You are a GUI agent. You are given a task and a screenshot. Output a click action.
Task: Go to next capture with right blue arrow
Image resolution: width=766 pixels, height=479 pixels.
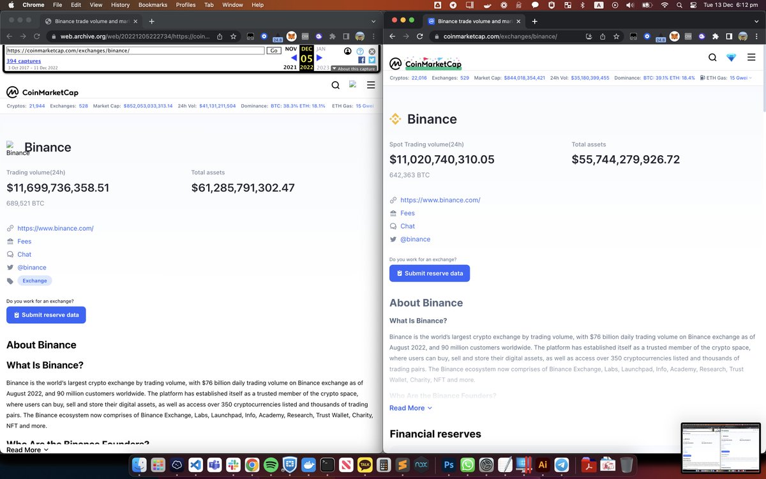pyautogui.click(x=319, y=57)
